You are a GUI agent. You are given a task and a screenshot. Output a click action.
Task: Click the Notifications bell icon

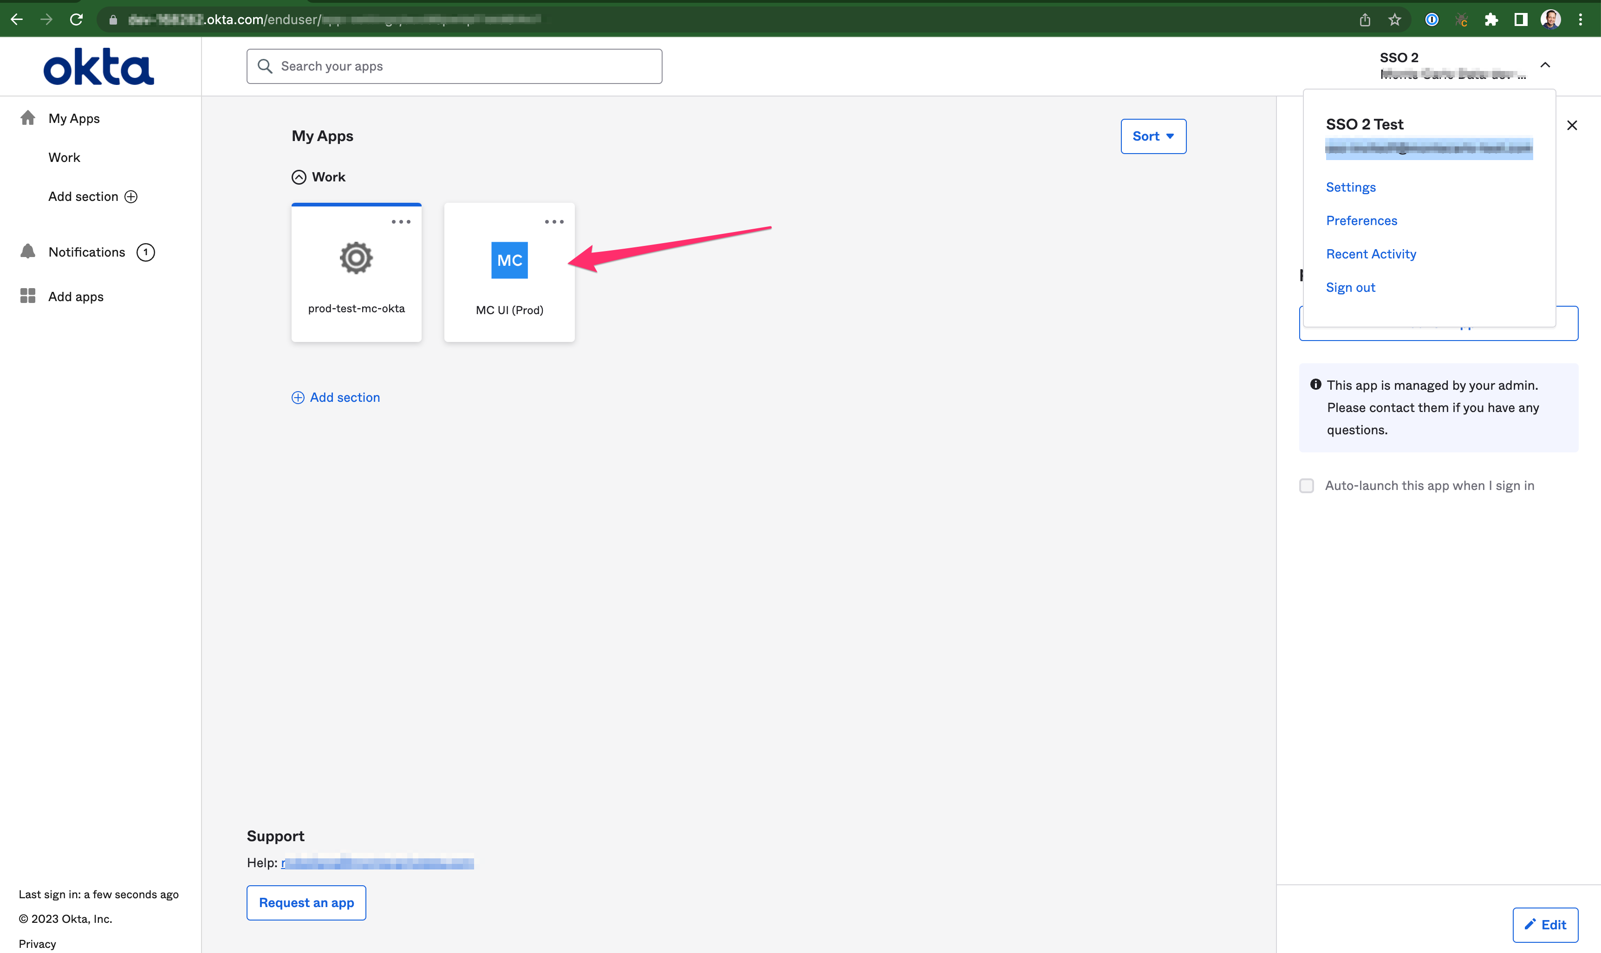(x=28, y=251)
